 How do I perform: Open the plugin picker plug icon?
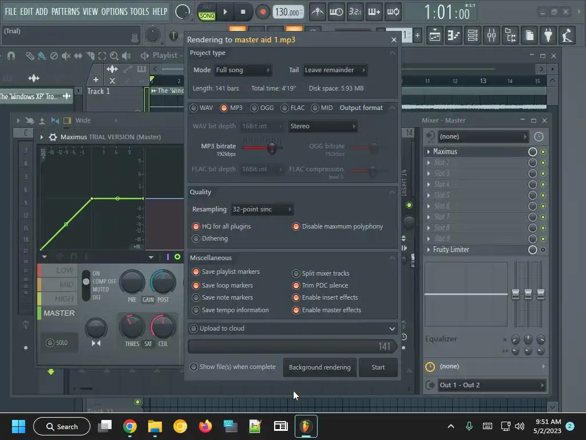click(x=548, y=36)
